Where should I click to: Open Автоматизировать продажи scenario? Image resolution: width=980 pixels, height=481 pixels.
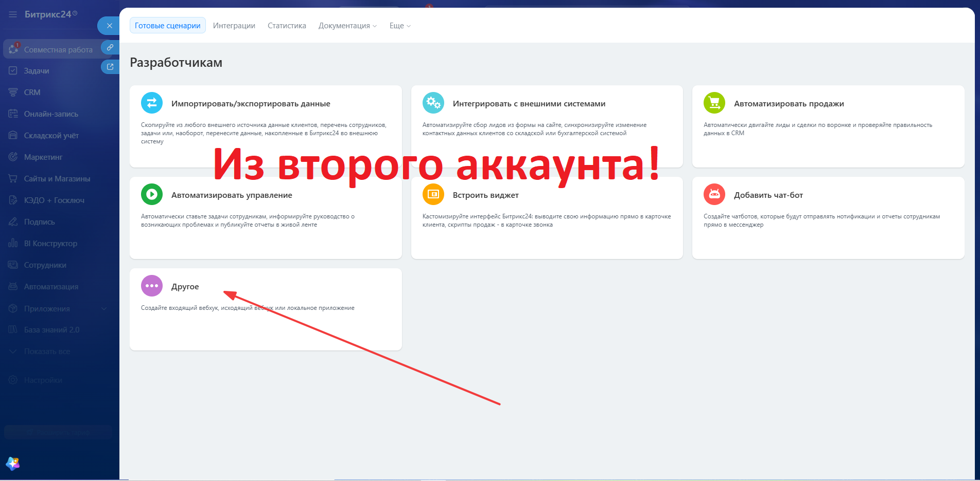789,104
